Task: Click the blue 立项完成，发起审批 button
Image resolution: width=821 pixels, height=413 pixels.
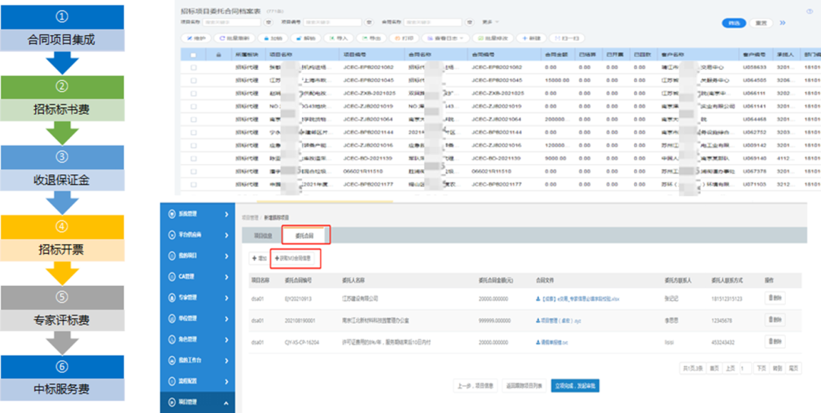Action: pyautogui.click(x=575, y=386)
